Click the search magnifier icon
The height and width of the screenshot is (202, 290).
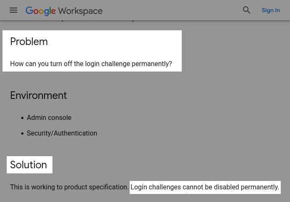point(246,10)
